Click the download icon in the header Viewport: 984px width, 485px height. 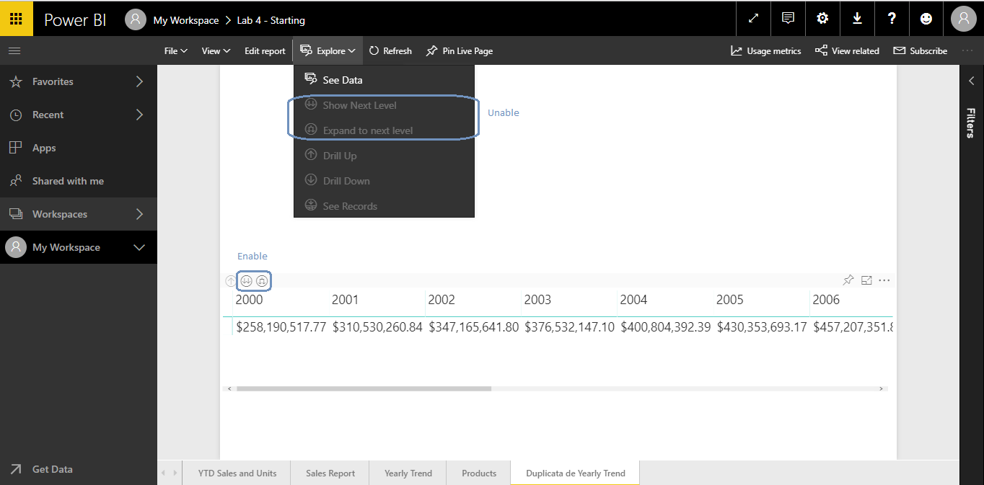[857, 19]
